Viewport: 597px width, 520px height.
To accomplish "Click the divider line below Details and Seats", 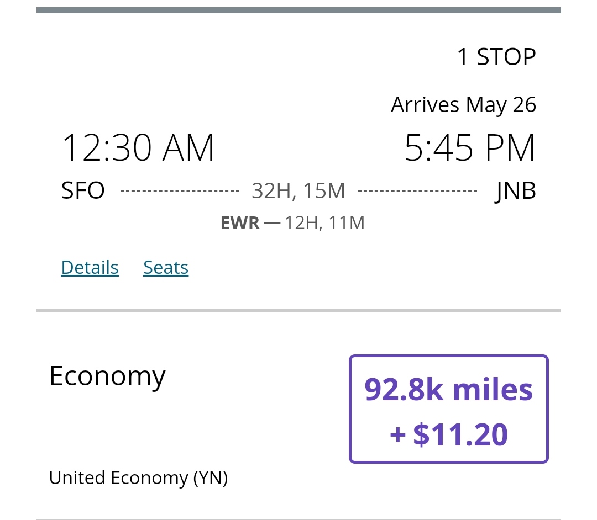I will (298, 311).
